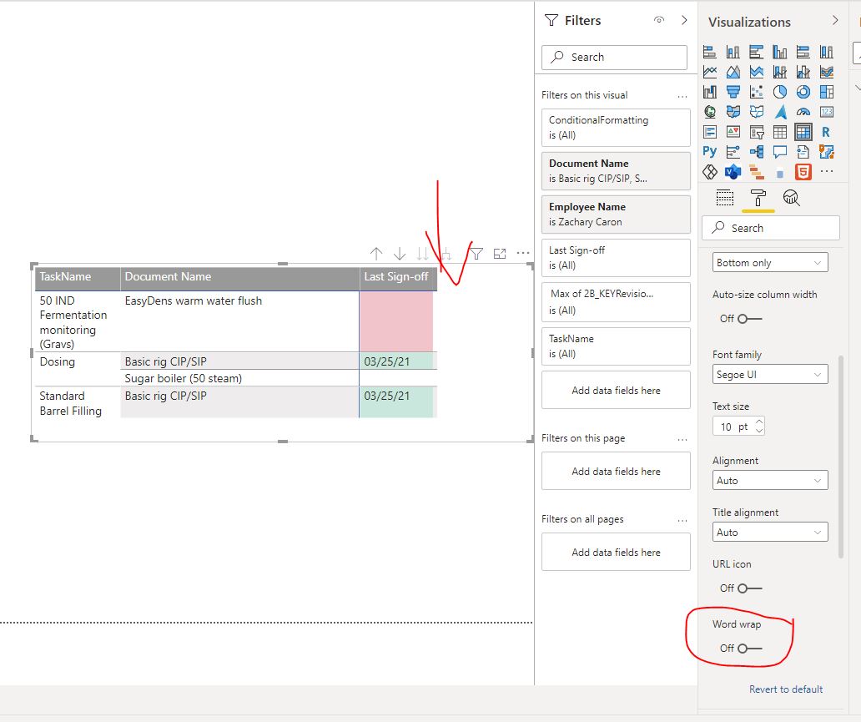
Task: Select the filled map visual
Action: (x=733, y=112)
